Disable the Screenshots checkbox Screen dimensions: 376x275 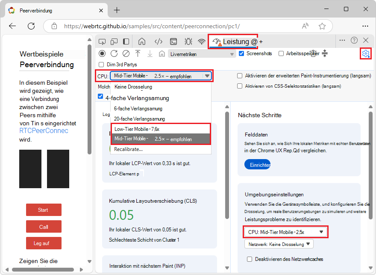click(241, 53)
